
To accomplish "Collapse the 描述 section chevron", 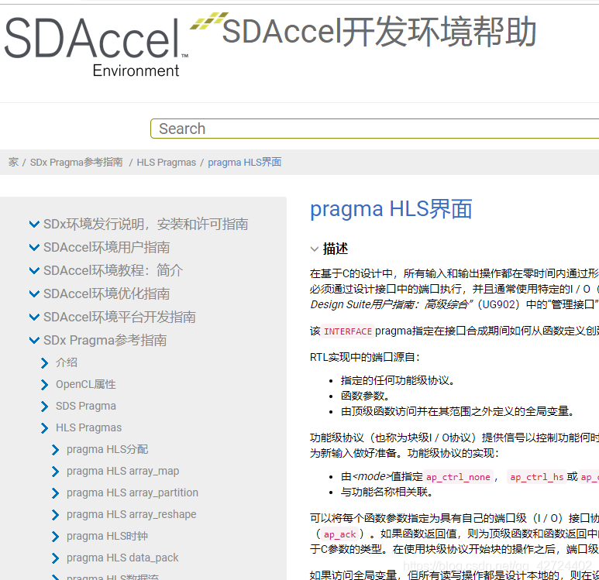I will pos(315,249).
